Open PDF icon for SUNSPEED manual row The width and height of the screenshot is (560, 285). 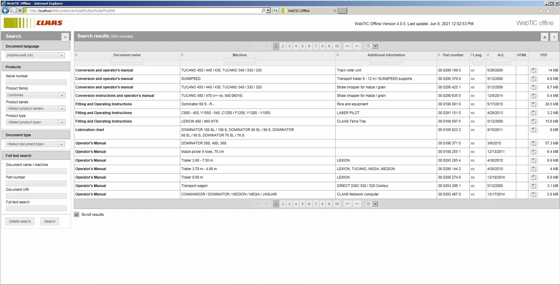click(x=534, y=79)
